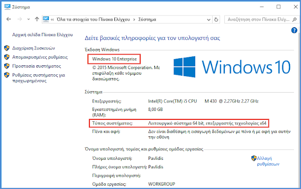The height and width of the screenshot is (189, 301).
Task: Click © 2015 Microsoft Corporation text
Action: click(126, 73)
